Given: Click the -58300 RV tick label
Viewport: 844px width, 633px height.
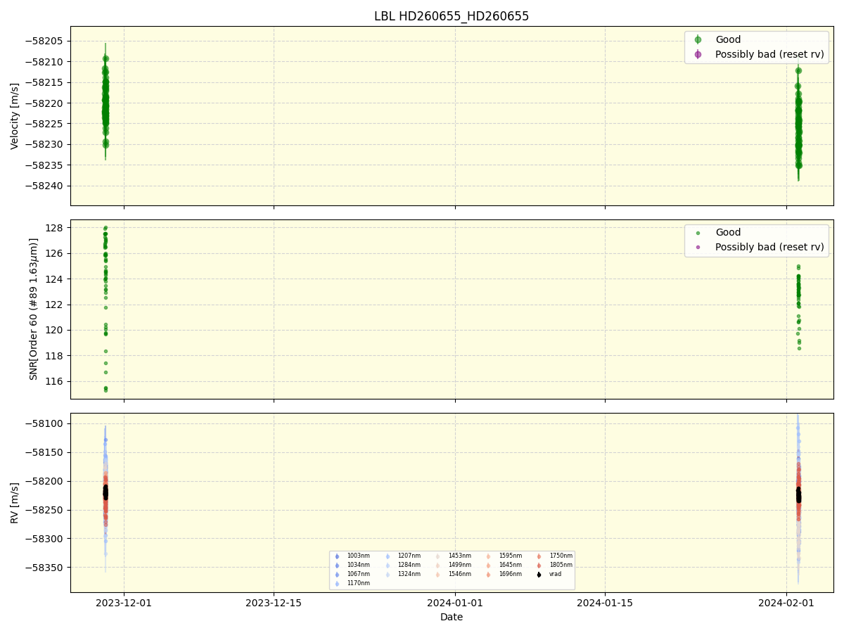Looking at the screenshot, I should [44, 539].
